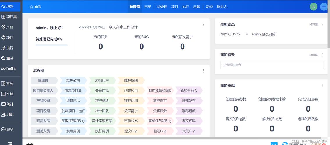Click the 我的研发需求 count

point(183,46)
